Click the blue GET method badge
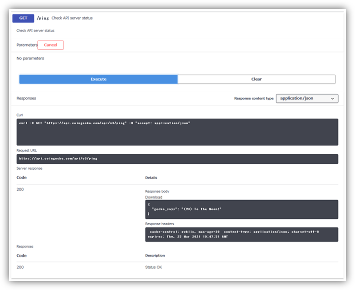Image resolution: width=355 pixels, height=290 pixels. click(x=23, y=18)
